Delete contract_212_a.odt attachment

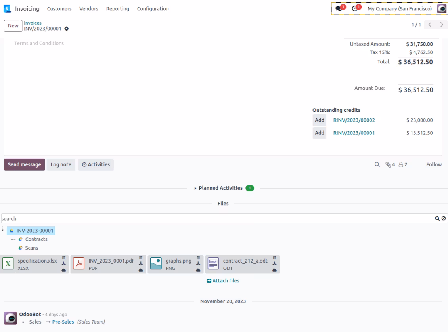pyautogui.click(x=274, y=258)
